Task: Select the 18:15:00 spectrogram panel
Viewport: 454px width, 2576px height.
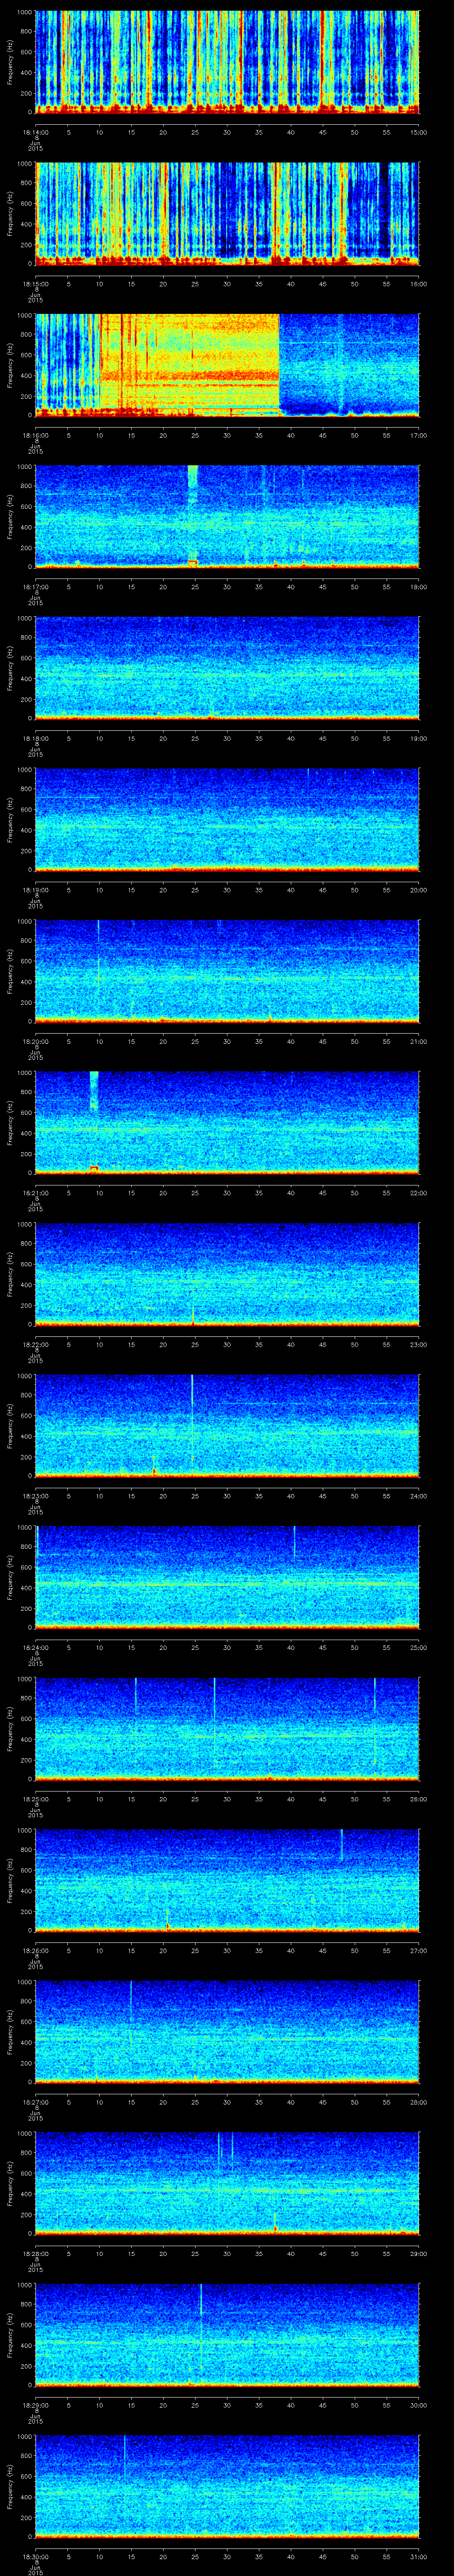Action: (227, 213)
